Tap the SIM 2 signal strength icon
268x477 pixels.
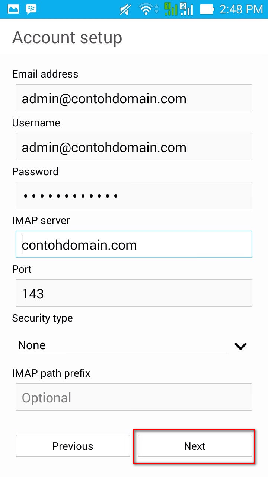coord(186,9)
